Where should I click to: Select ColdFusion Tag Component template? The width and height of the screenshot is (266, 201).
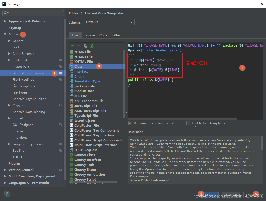tap(97, 130)
